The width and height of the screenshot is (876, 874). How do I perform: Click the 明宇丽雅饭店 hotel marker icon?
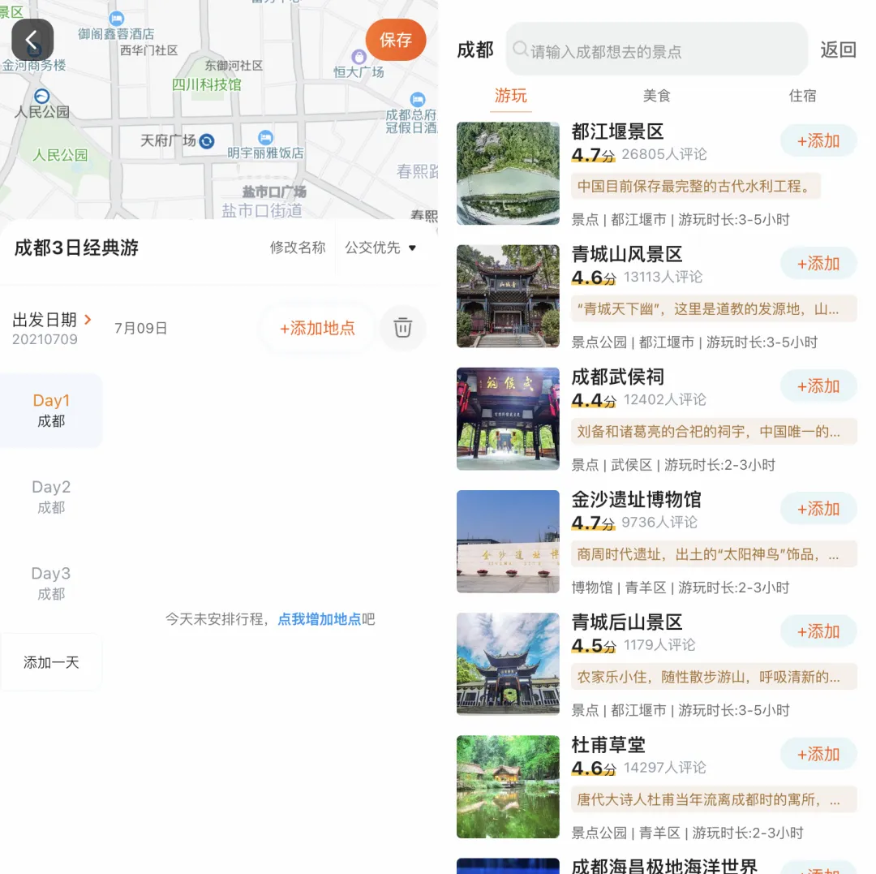[x=265, y=137]
